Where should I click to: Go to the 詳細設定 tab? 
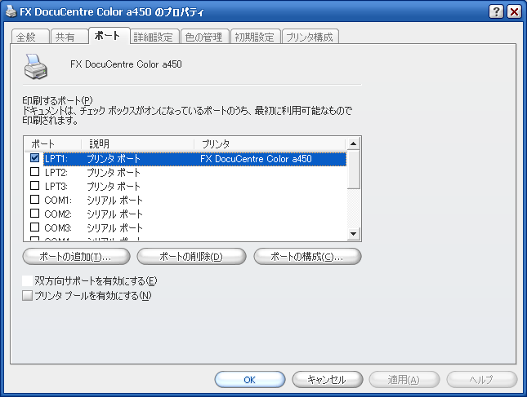click(x=154, y=37)
